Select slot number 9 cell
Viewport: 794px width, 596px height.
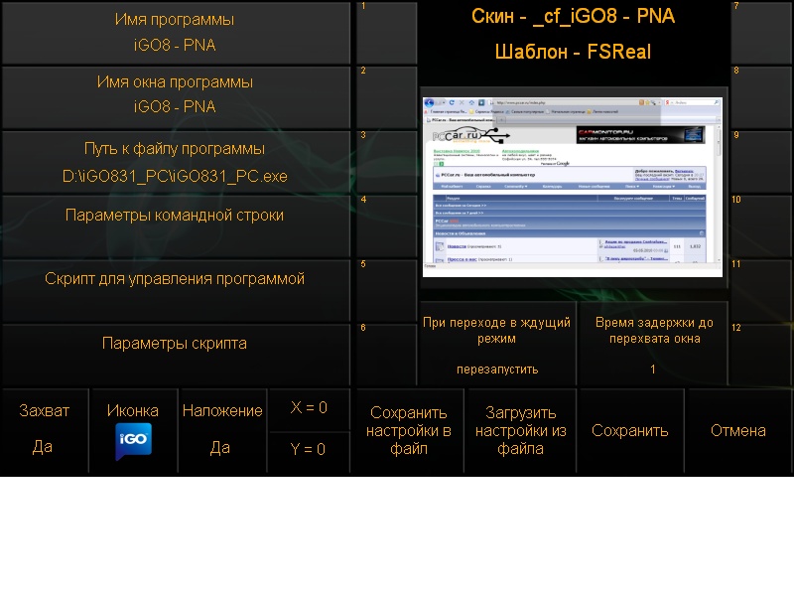(761, 162)
